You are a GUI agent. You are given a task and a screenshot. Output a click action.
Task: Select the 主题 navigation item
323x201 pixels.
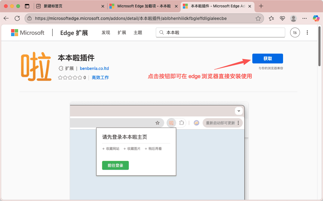tap(138, 32)
